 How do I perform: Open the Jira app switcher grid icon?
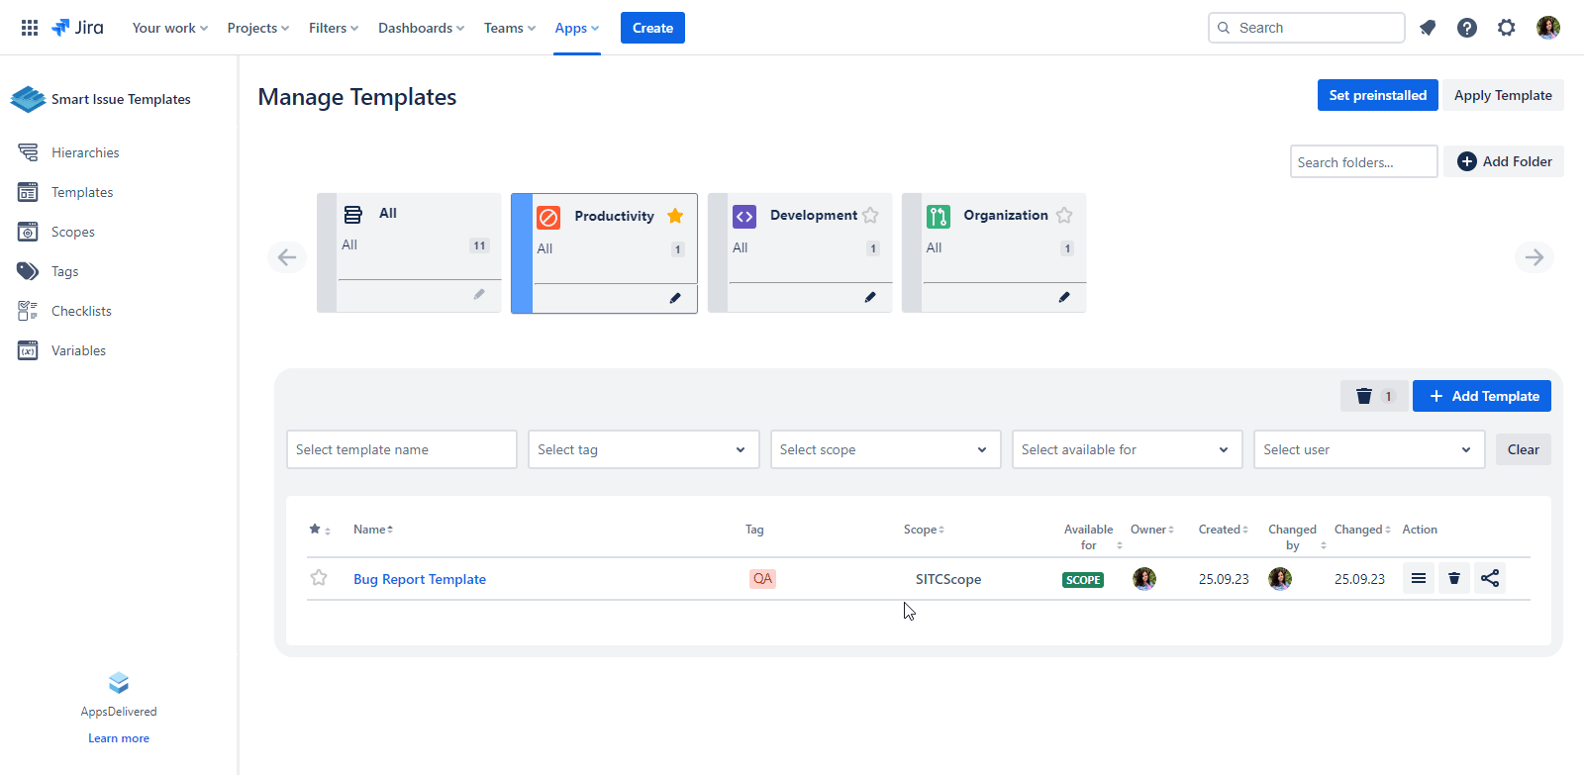click(30, 28)
